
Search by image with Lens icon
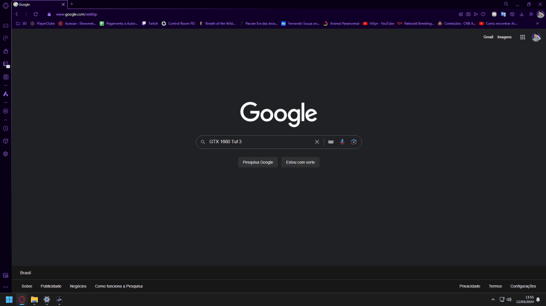354,142
